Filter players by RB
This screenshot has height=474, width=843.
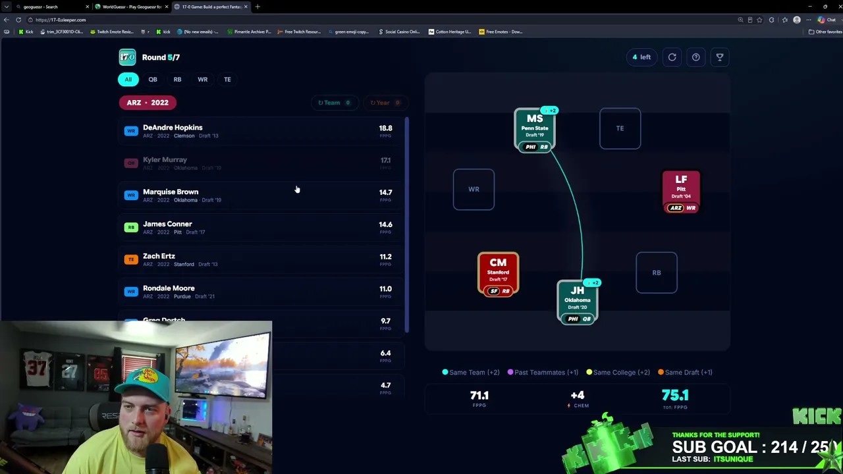coord(177,80)
